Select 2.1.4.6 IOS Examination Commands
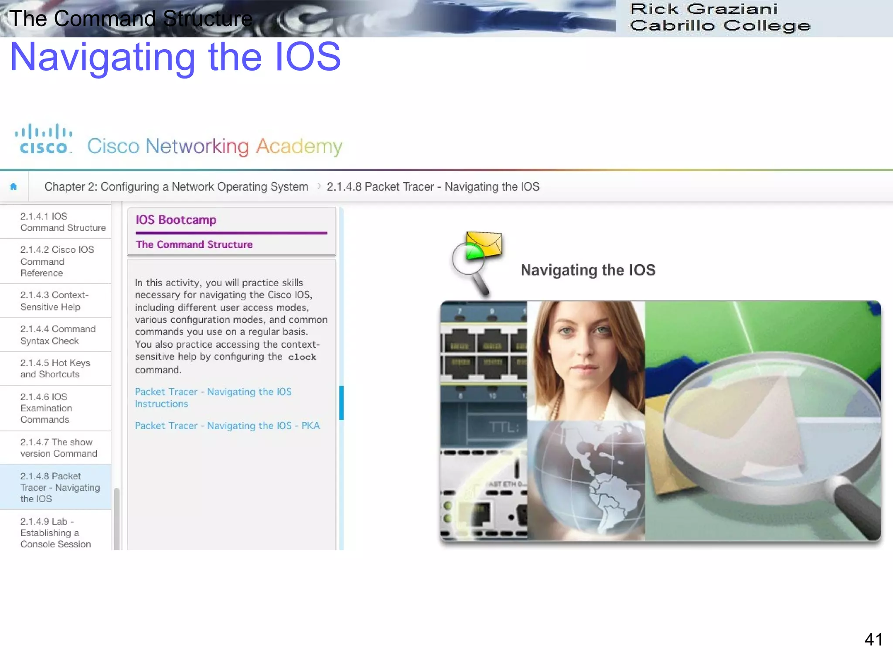893x670 pixels. point(56,408)
